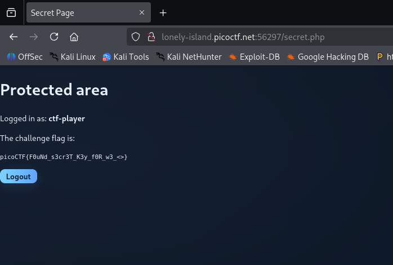Image resolution: width=393 pixels, height=265 pixels.
Task: Click the picoCTF flag text
Action: [64, 157]
